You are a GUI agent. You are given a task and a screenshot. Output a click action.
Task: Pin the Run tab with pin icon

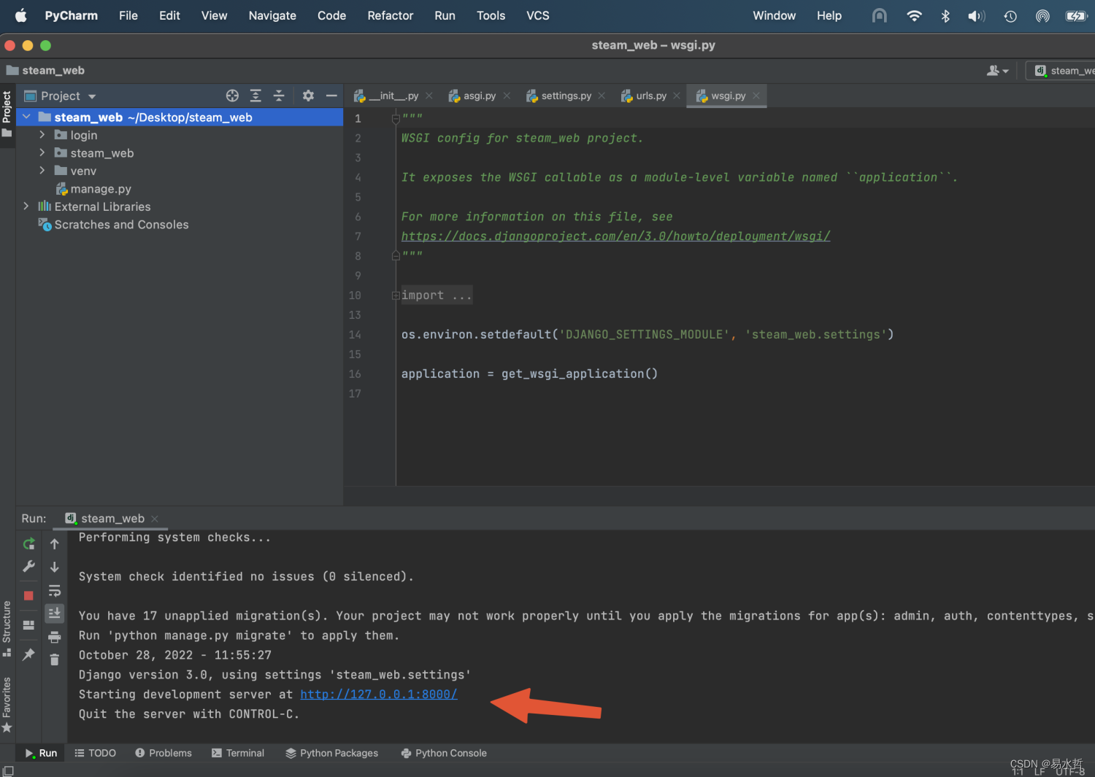pos(28,654)
